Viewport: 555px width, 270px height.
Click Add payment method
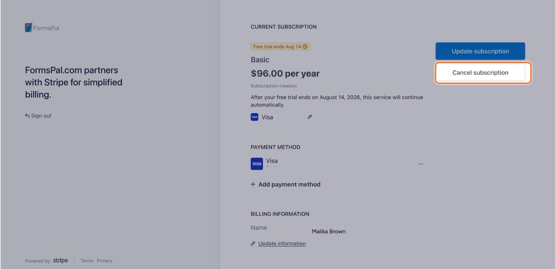coord(286,184)
